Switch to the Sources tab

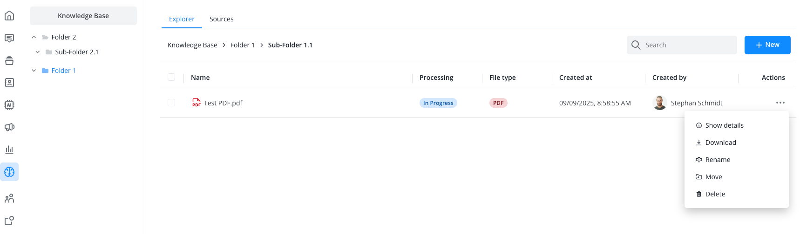pos(221,19)
